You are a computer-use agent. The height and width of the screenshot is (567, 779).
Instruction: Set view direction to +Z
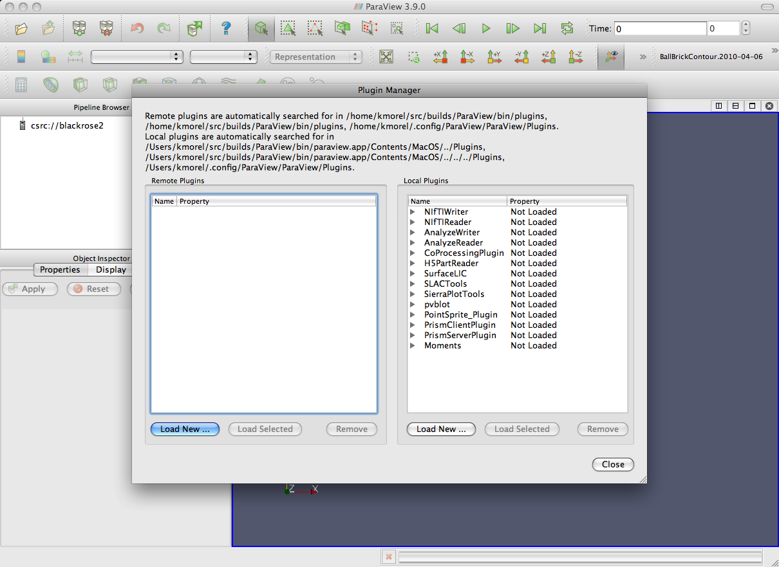point(549,57)
